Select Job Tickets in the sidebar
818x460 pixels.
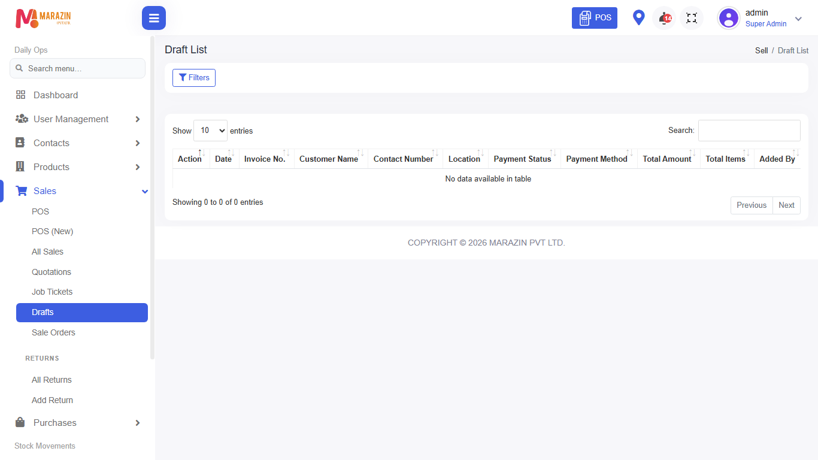(x=52, y=292)
